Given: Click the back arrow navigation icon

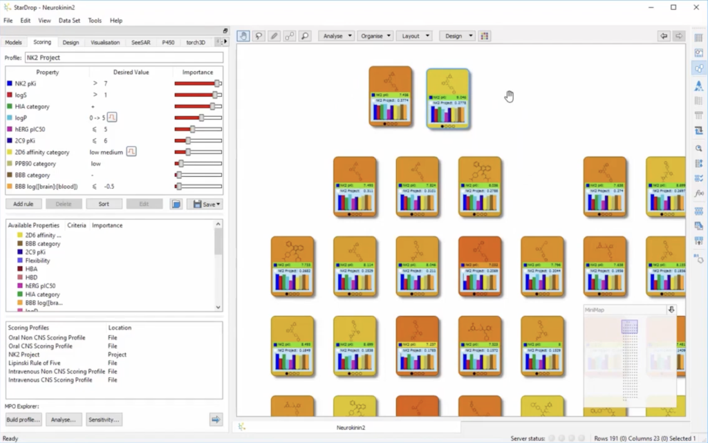Looking at the screenshot, I should [x=664, y=36].
